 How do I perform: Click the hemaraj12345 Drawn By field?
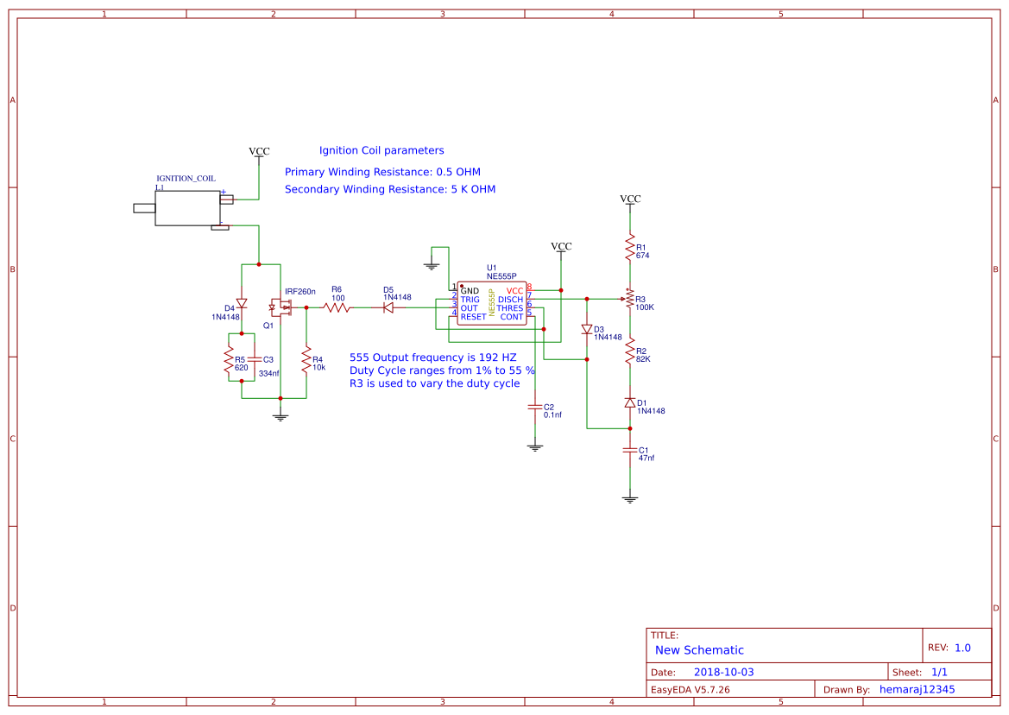917,689
